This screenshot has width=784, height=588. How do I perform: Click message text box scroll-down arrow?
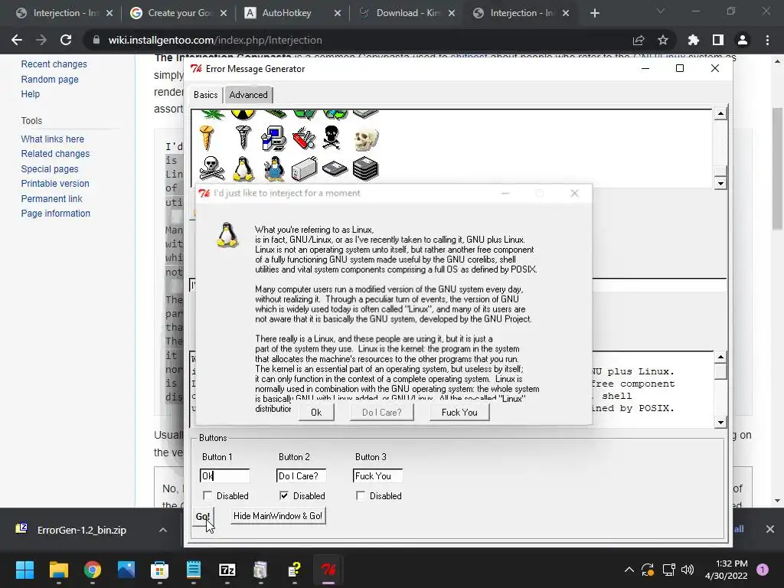(x=720, y=423)
